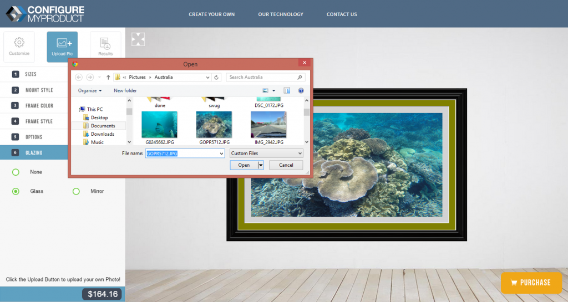Click the Chrome icon in Open dialog title
The height and width of the screenshot is (302, 568).
(75, 64)
